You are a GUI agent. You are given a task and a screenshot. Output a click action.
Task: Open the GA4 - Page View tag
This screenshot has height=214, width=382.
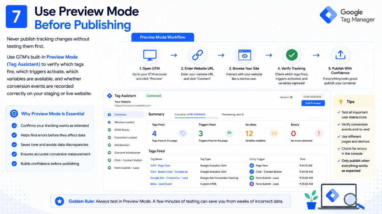click(160, 165)
